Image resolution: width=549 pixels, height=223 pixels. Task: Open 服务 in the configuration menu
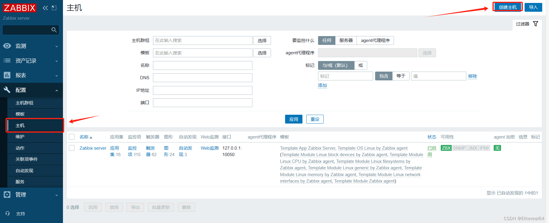point(35,182)
